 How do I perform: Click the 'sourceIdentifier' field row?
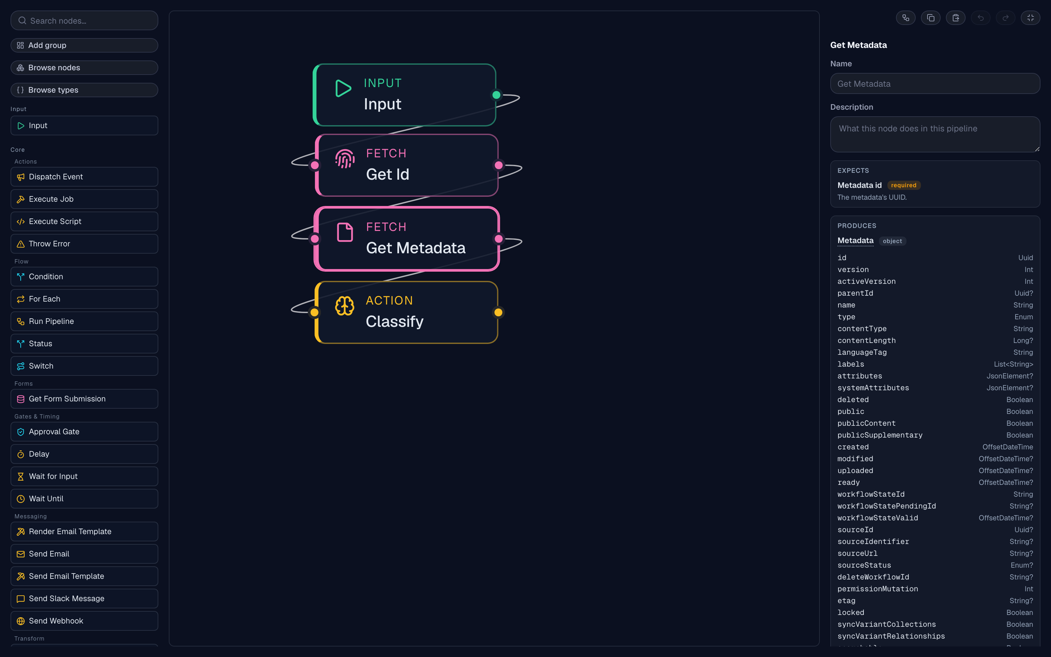tap(935, 542)
